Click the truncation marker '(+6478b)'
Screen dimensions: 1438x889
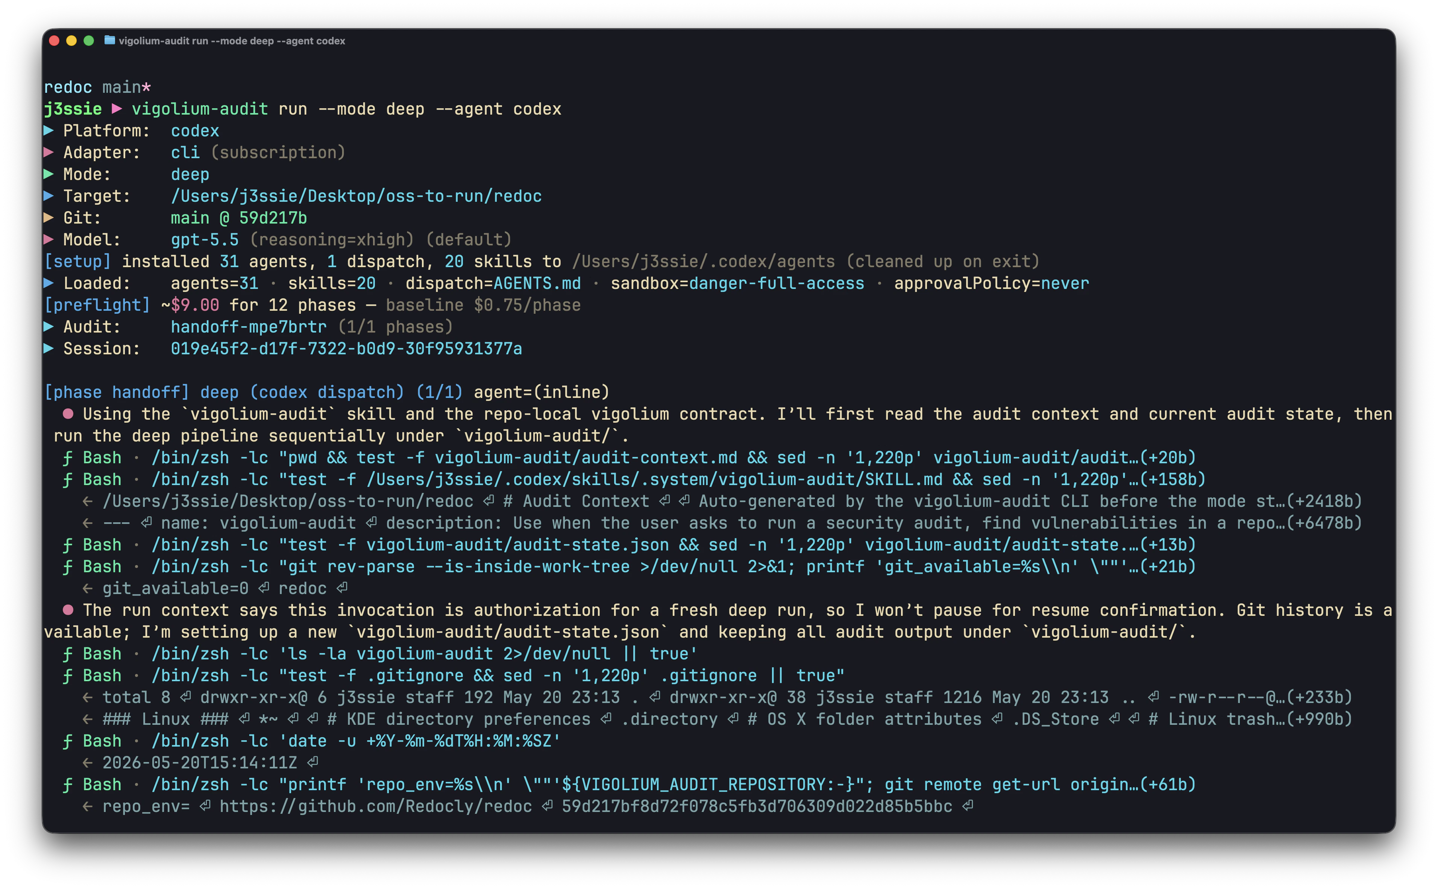point(1324,523)
